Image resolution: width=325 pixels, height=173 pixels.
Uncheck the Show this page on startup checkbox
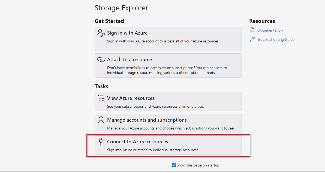coord(174,165)
